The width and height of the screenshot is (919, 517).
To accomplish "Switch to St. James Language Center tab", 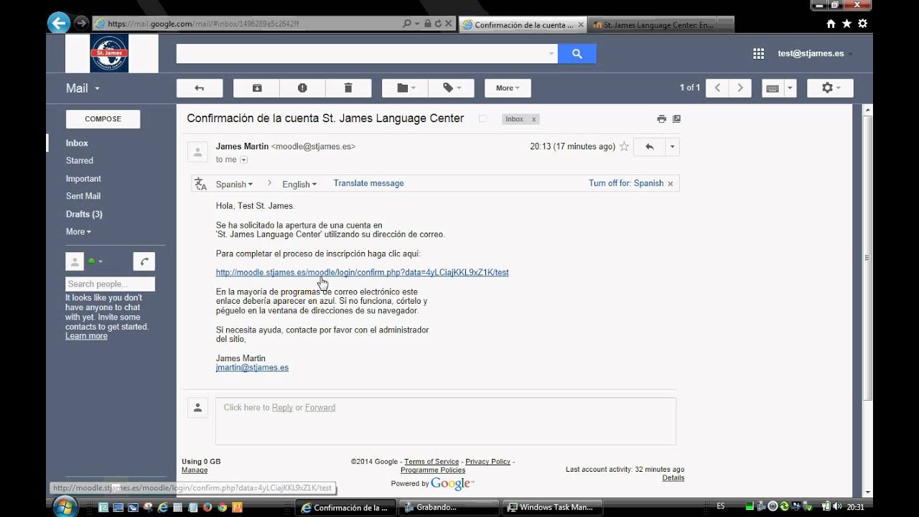I will (653, 24).
